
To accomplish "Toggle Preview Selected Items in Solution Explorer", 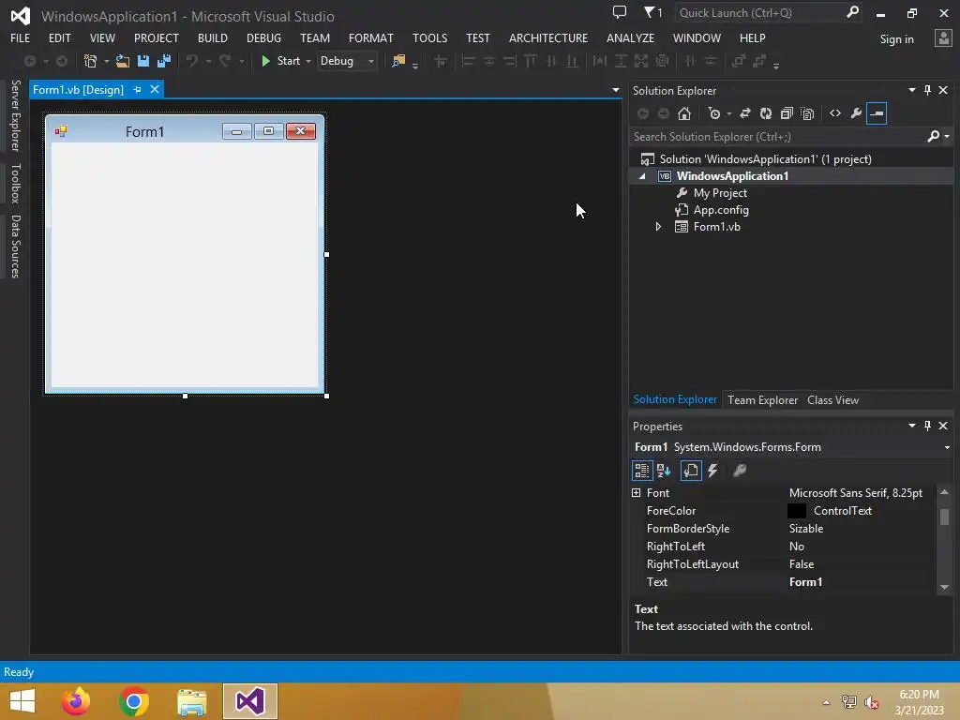I will coord(877,113).
